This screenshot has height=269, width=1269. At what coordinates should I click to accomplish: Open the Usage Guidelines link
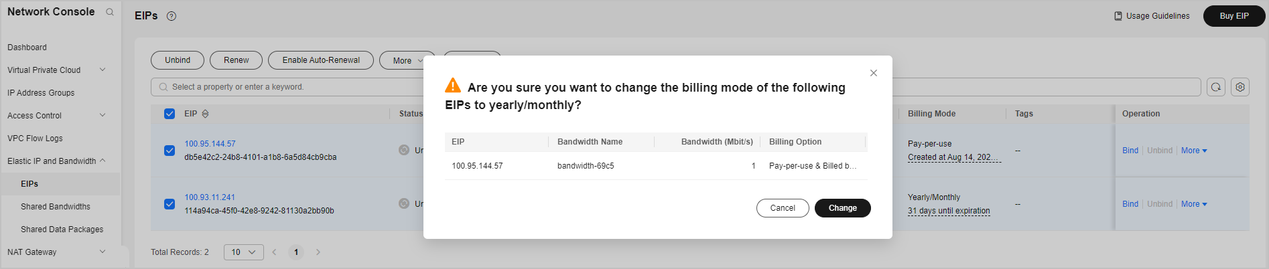pyautogui.click(x=1152, y=16)
